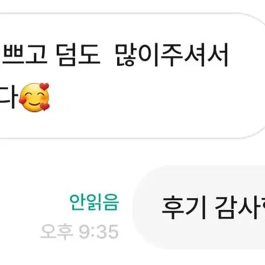Viewport: 265px width, 265px height.
Task: Tap the 9:35 digits in the timestamp
Action: [99, 232]
